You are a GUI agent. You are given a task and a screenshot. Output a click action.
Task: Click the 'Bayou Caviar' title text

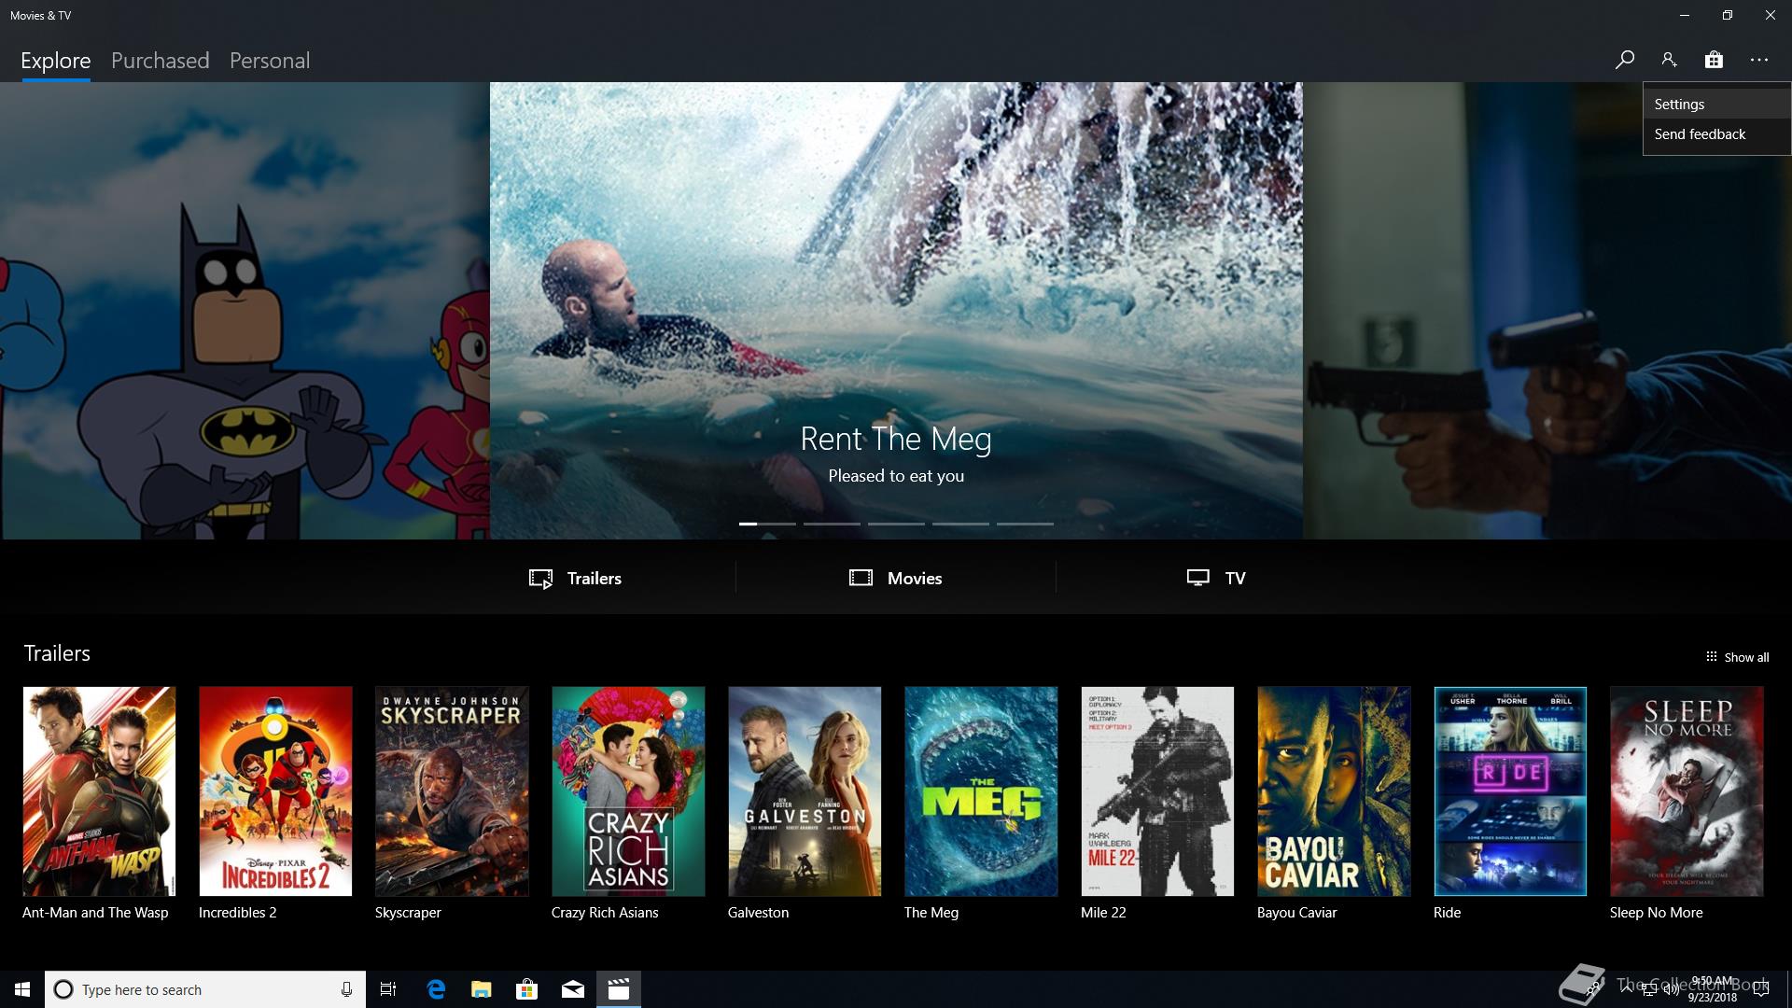[1296, 913]
